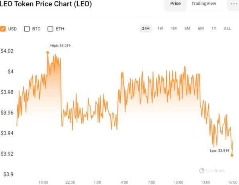Select the 6M time range
Viewport: 239px width, 185px height.
coord(201,28)
